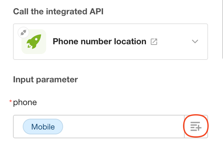Click the circled add-field icon in phone input
Image resolution: width=223 pixels, height=149 pixels.
pyautogui.click(x=196, y=126)
